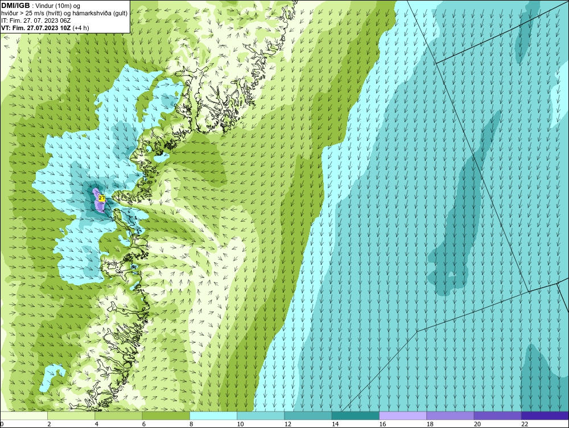This screenshot has width=569, height=428.
Task: Select the 10–12 m/s turquoise swatch
Action: 261,415
